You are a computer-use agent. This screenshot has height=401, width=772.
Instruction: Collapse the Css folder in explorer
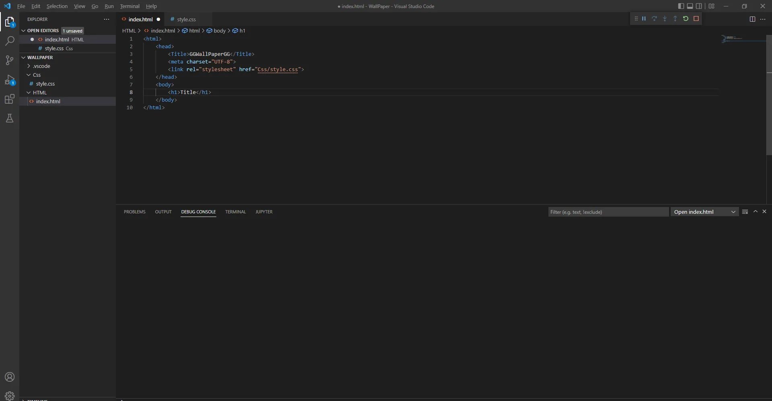(x=37, y=75)
